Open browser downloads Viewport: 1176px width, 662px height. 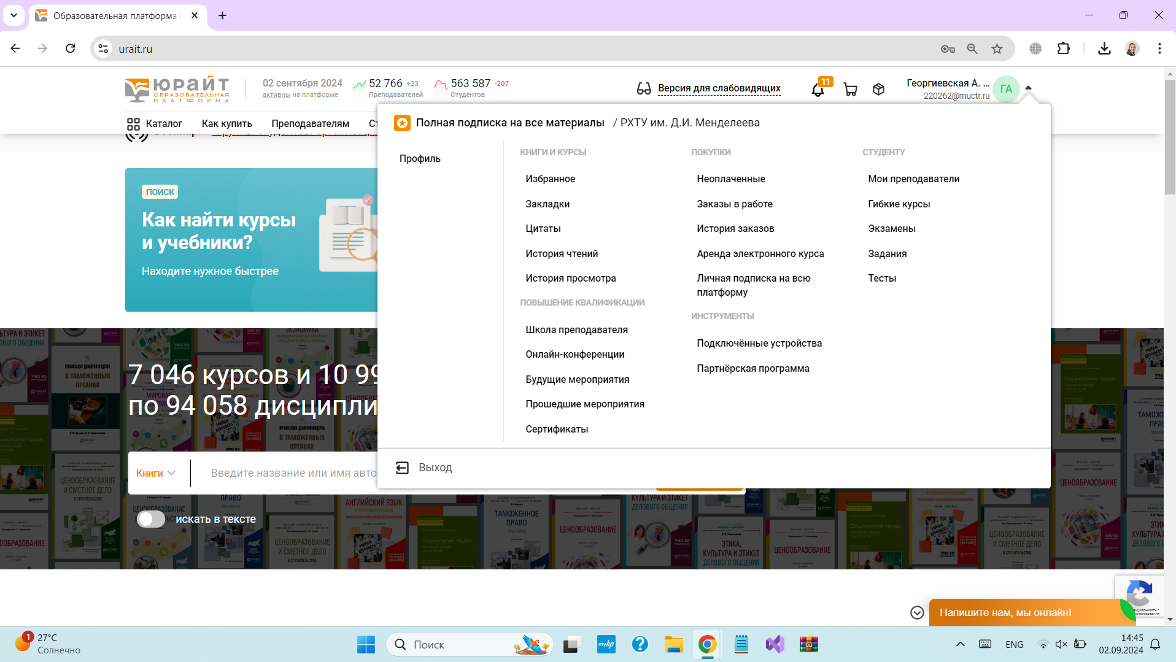click(x=1104, y=48)
